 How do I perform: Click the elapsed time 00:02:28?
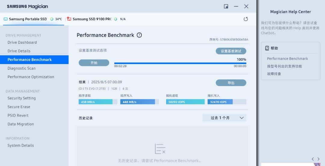(120, 66)
